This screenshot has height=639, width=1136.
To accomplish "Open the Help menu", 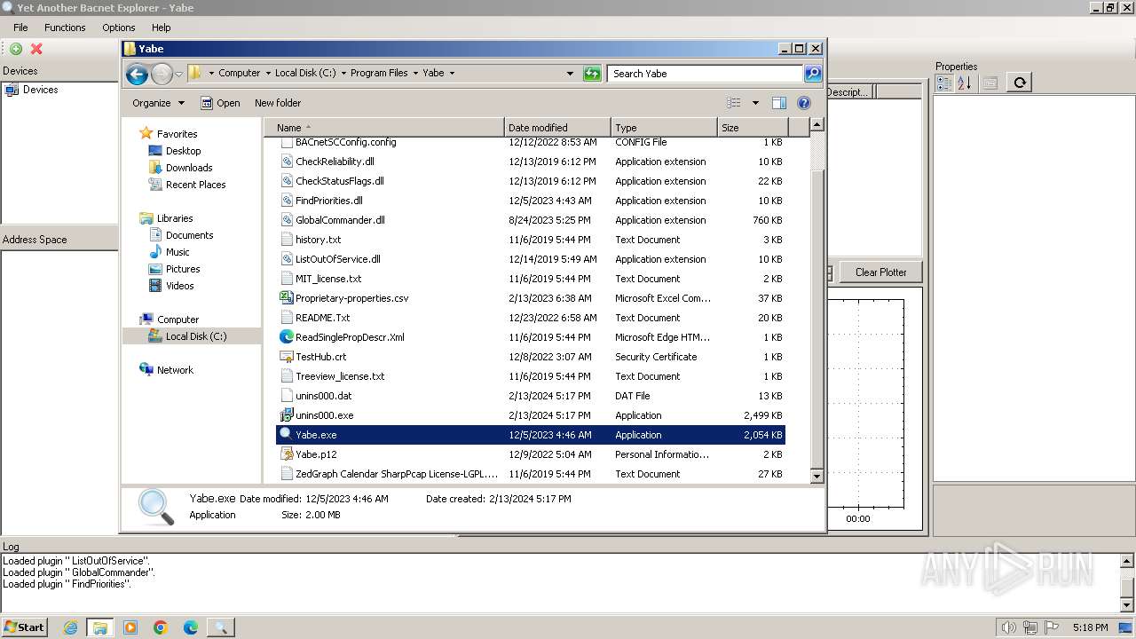I will pos(161,28).
